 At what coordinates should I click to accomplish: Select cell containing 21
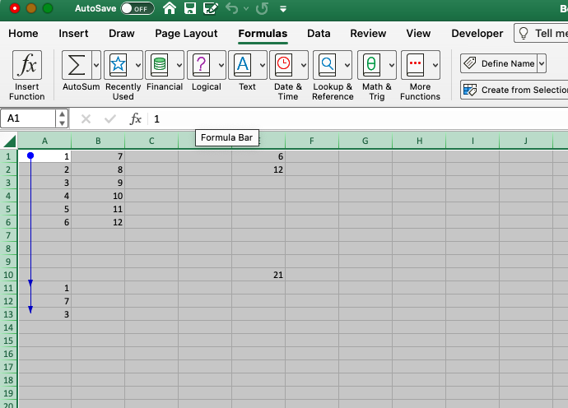[258, 275]
